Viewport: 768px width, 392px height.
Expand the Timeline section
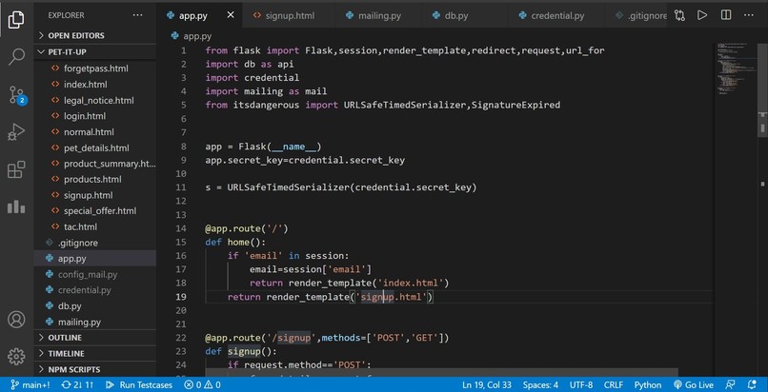click(95, 353)
